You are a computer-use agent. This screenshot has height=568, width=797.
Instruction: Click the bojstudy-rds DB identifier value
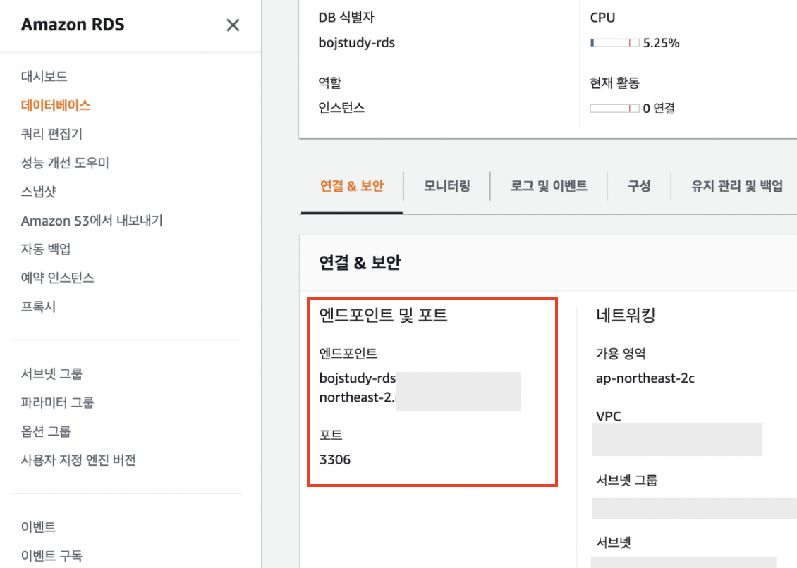coord(356,43)
